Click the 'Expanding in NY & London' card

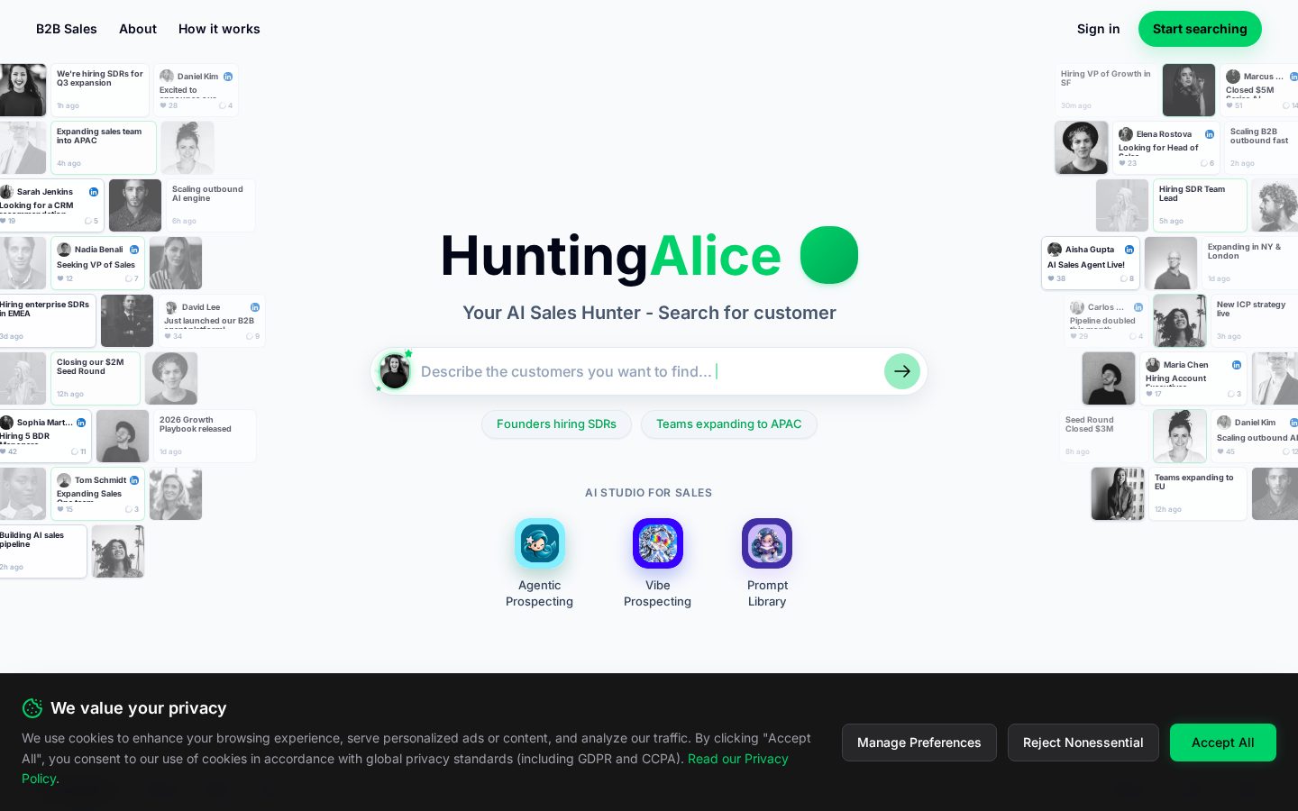click(1249, 263)
